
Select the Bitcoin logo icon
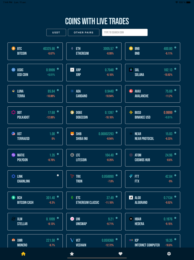click(x=13, y=48)
